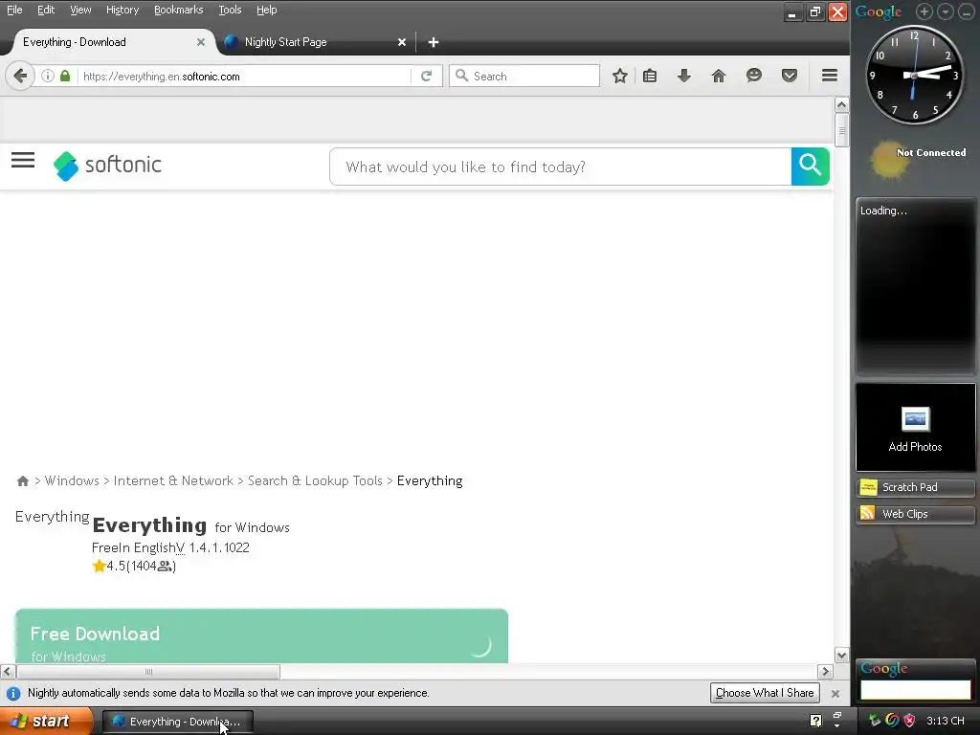The width and height of the screenshot is (980, 735).
Task: Click the weather Not Connected gadget
Action: [918, 159]
